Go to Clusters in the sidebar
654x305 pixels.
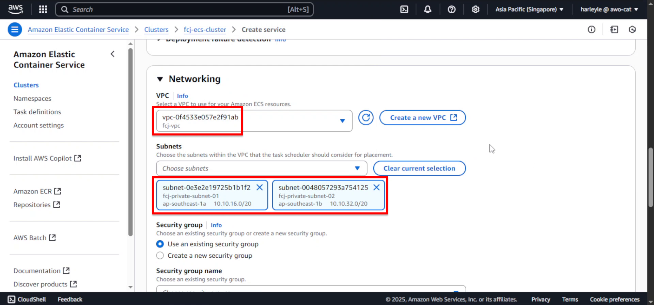(x=26, y=85)
